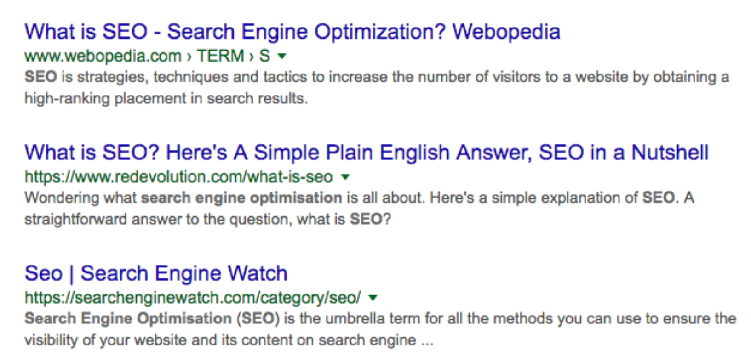Click bold '(SEO)' in Search Engine Watch snippet

pos(258,318)
